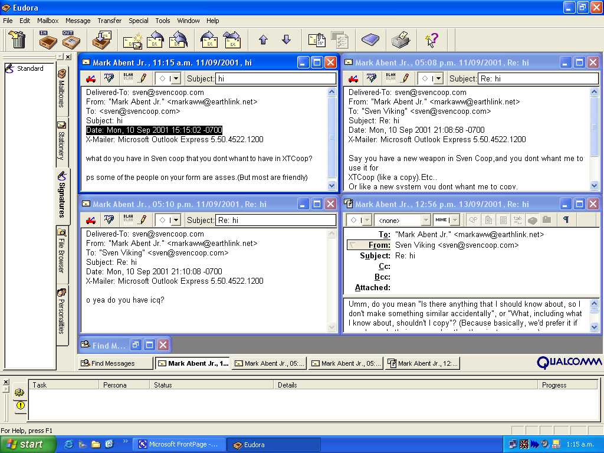Click Fetch icon in 11:15 a.m. message
The width and height of the screenshot is (604, 453).
[109, 78]
